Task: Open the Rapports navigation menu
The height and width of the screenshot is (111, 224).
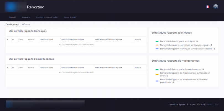Action: pyautogui.click(x=26, y=17)
